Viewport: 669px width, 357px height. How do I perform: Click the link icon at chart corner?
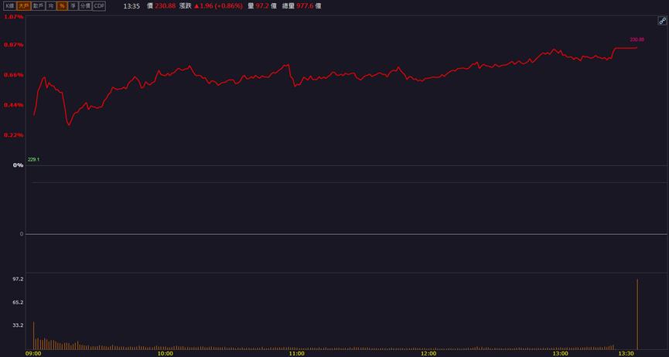click(662, 21)
